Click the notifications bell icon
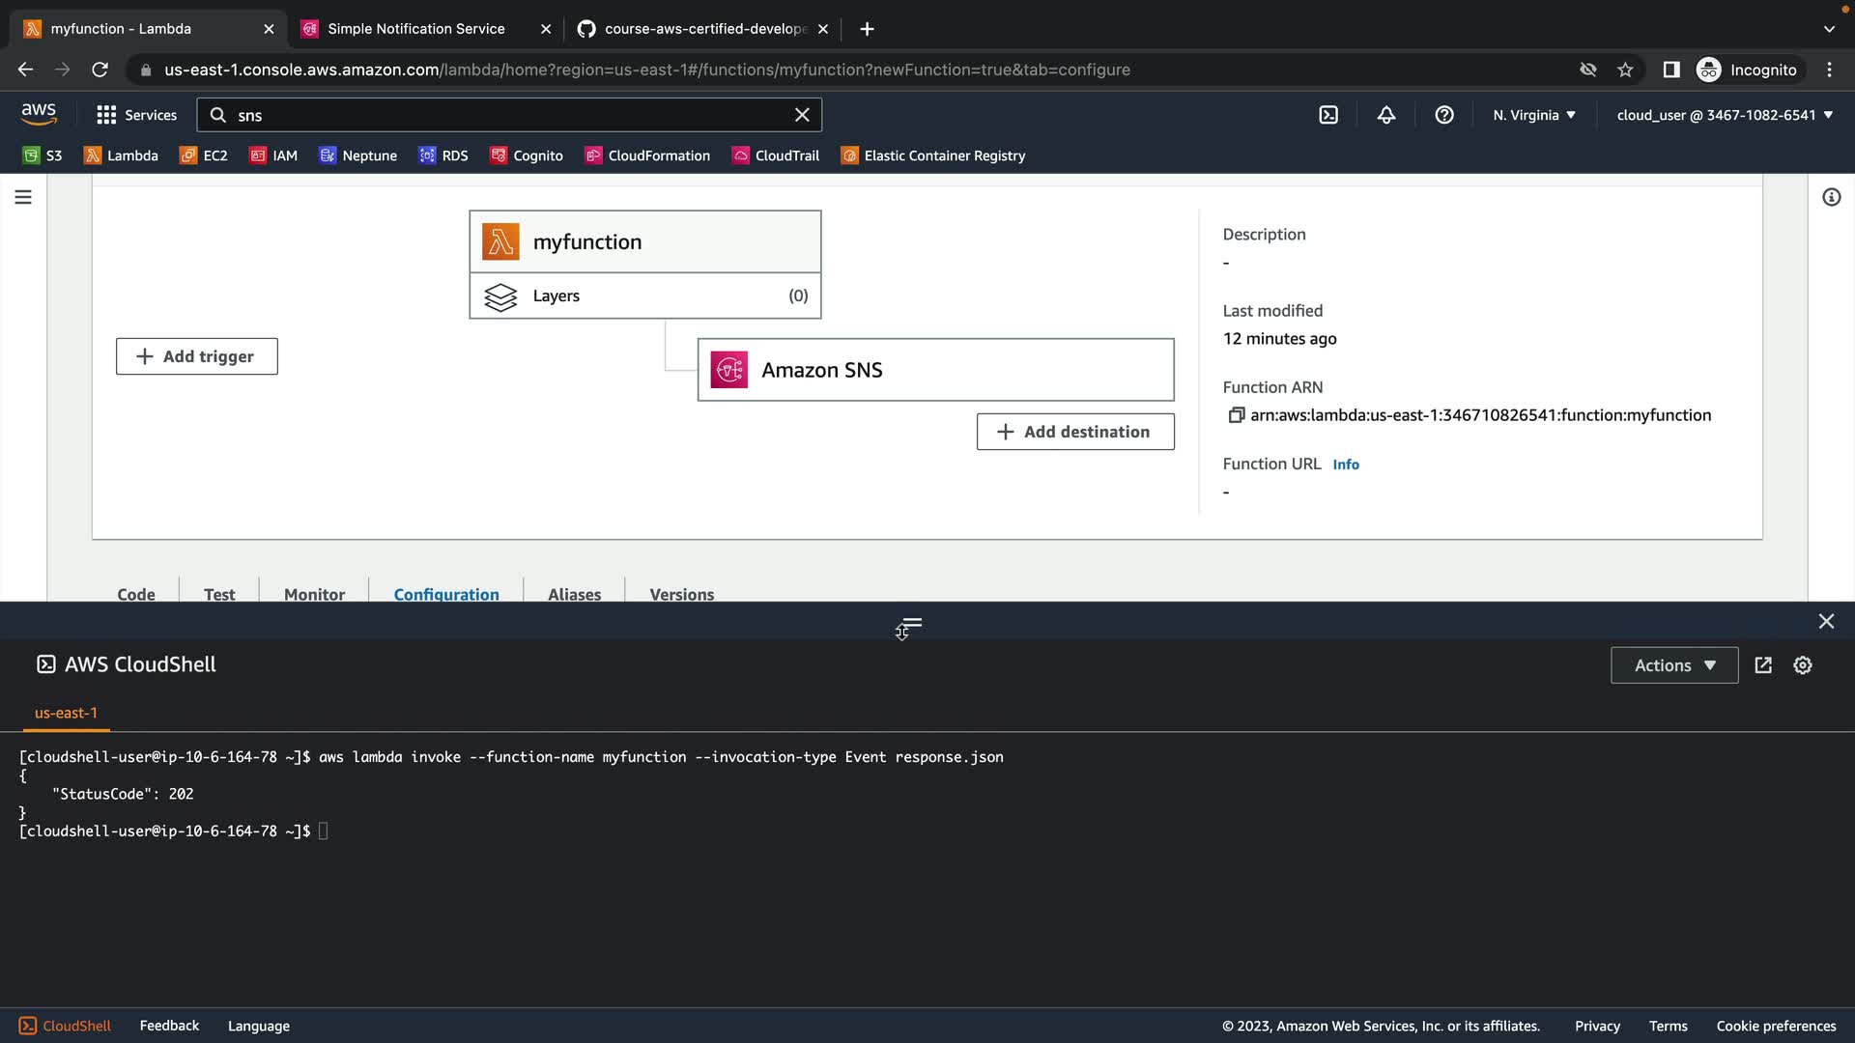This screenshot has height=1043, width=1855. tap(1386, 115)
